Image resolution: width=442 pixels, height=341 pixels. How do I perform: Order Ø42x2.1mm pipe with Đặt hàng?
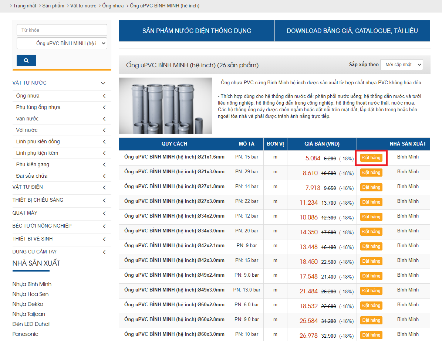point(371,246)
